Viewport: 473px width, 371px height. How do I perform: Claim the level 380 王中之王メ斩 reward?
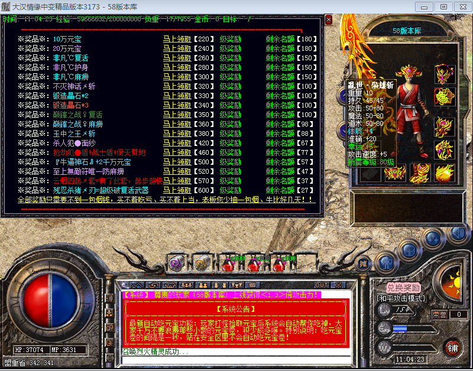[x=177, y=134]
